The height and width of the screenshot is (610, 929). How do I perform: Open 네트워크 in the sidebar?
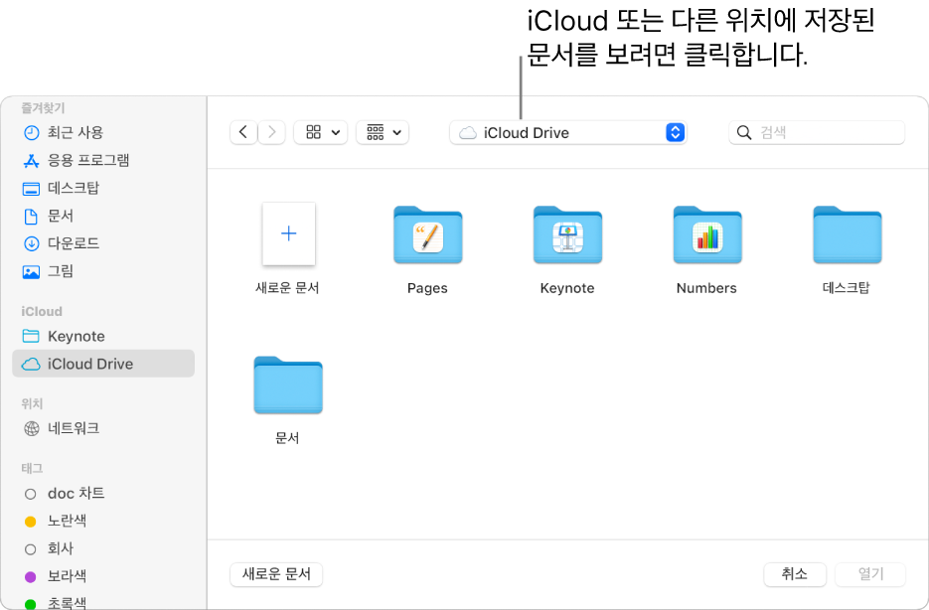click(x=103, y=427)
